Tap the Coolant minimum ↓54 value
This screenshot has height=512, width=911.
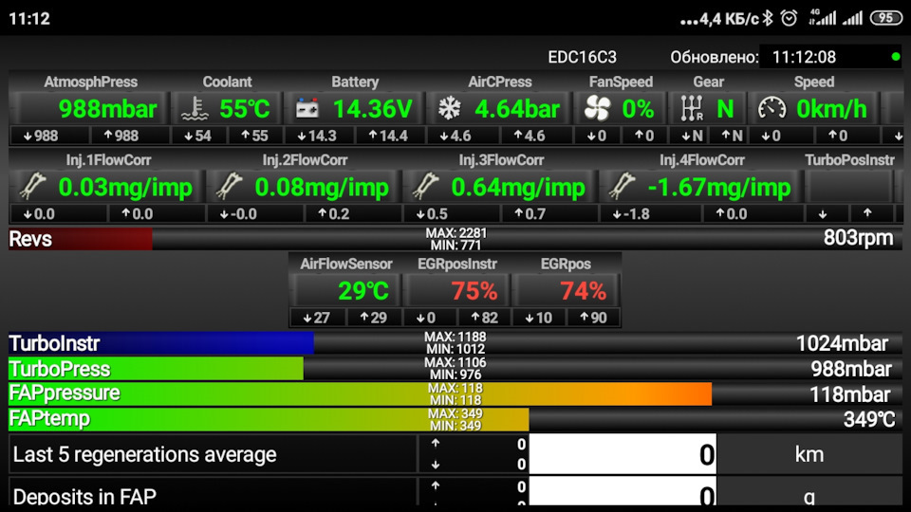[197, 136]
